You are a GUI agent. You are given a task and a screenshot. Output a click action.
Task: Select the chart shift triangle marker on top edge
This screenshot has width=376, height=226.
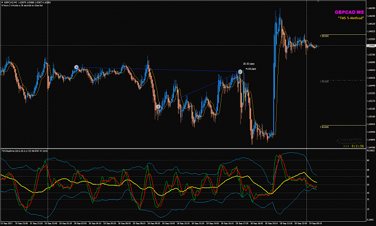(x=318, y=1)
